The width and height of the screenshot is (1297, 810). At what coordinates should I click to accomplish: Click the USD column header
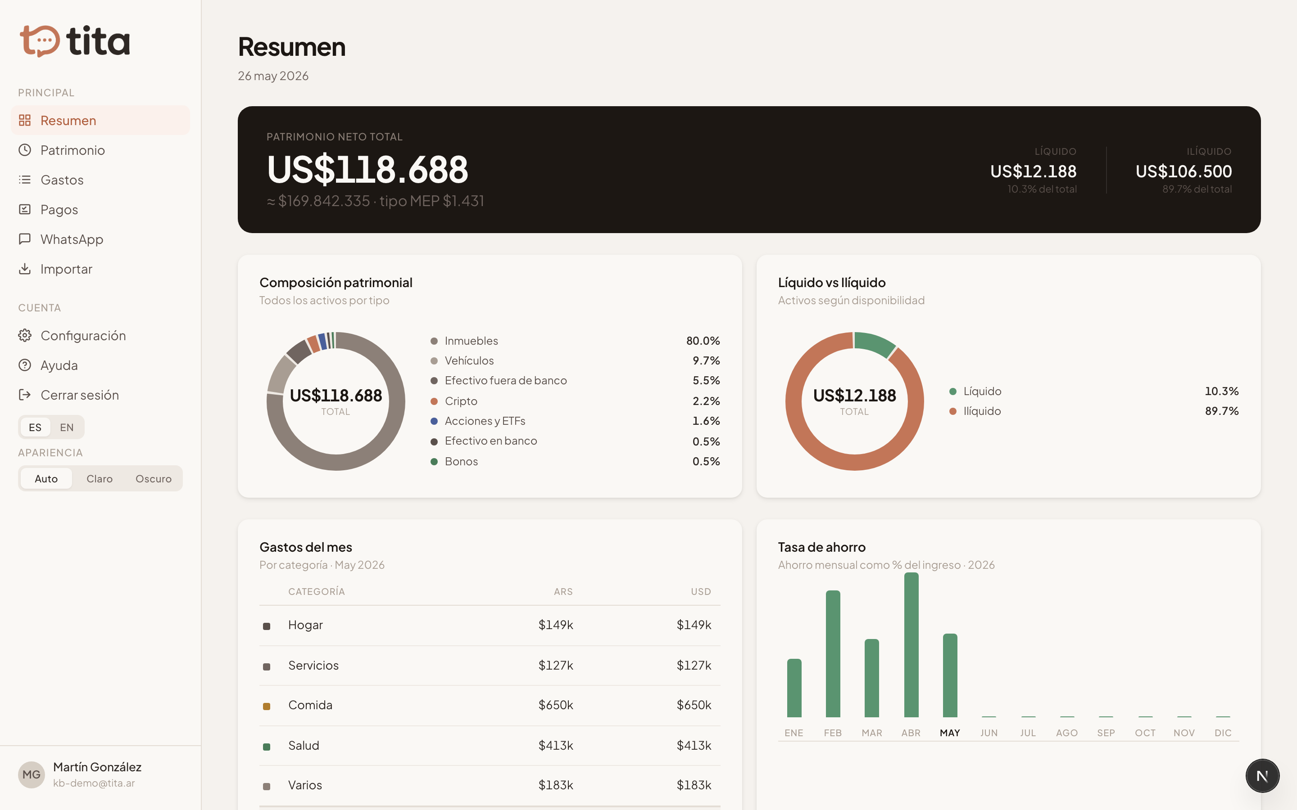[701, 591]
